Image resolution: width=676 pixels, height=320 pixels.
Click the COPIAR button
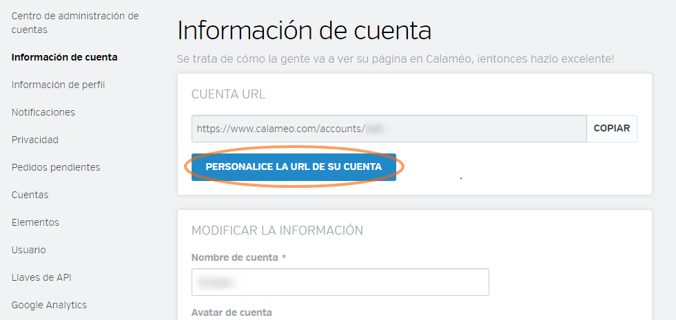(x=611, y=129)
